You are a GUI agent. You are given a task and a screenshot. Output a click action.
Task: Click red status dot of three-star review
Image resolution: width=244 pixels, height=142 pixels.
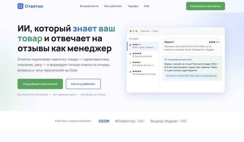(x=130, y=45)
